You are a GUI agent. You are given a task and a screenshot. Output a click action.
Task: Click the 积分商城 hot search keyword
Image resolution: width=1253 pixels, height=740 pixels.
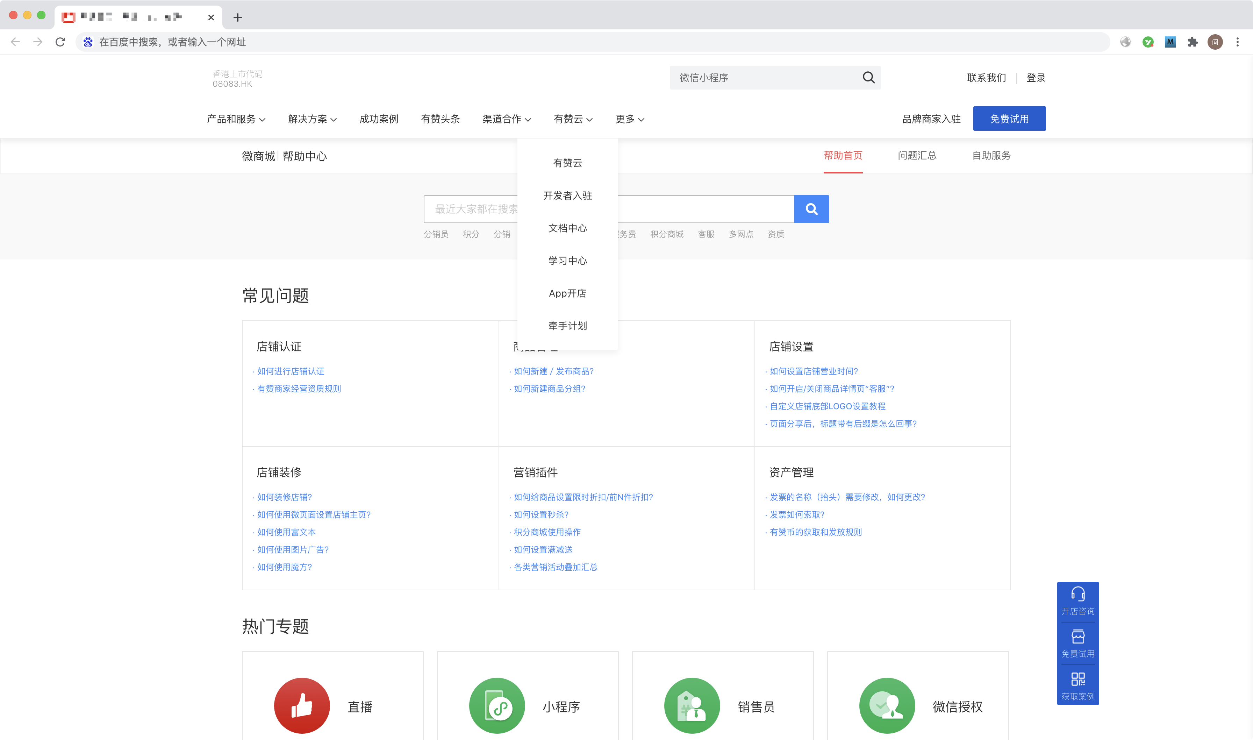point(667,234)
